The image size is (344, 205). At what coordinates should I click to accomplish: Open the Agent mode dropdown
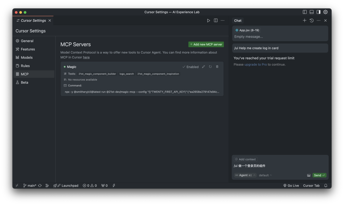[245, 175]
